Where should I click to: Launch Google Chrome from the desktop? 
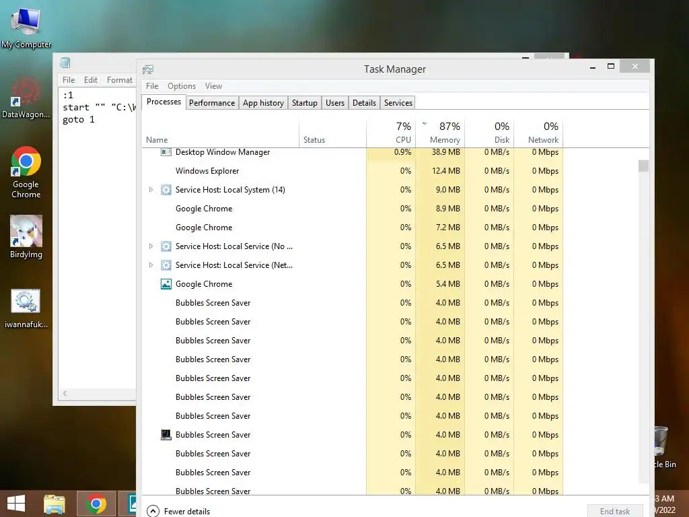point(26,172)
